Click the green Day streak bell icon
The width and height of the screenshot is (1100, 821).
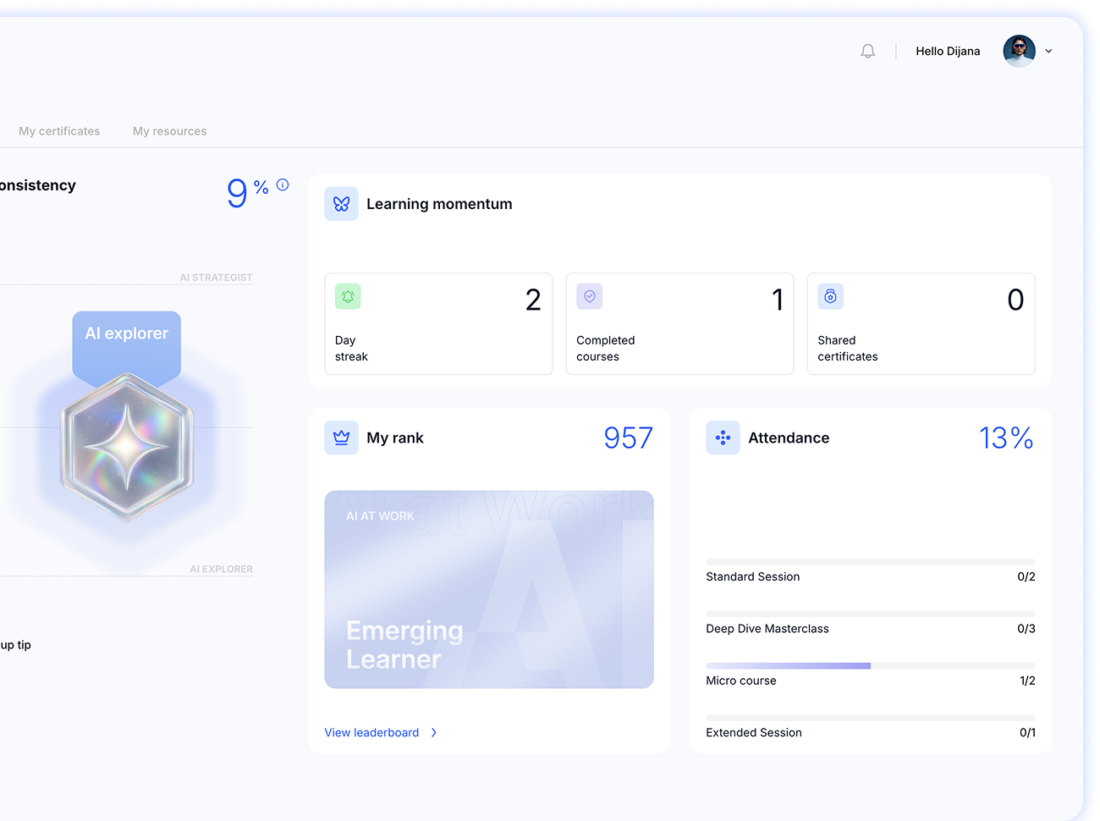(348, 296)
